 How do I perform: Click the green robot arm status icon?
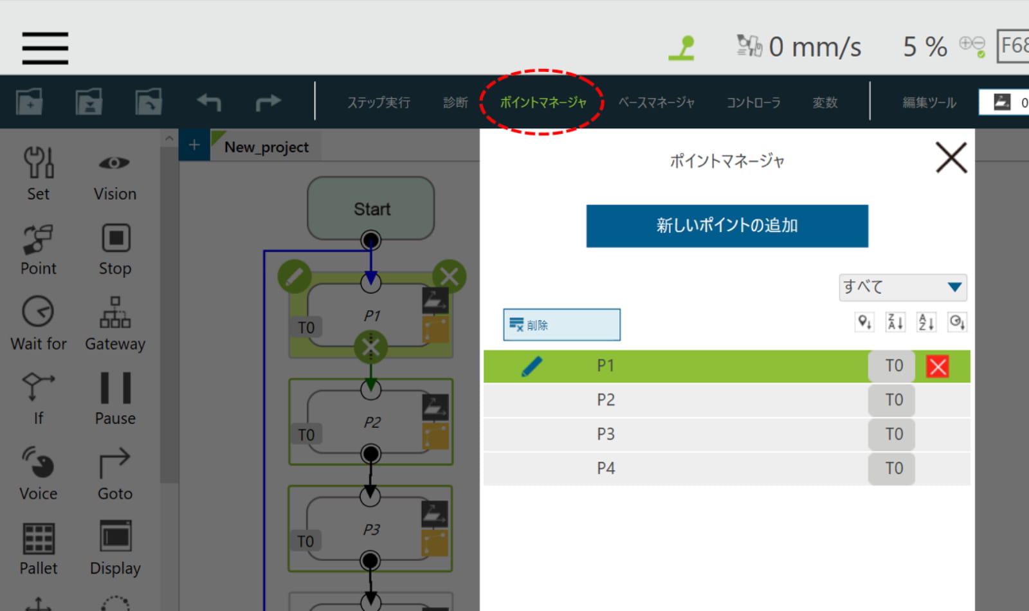(x=682, y=48)
